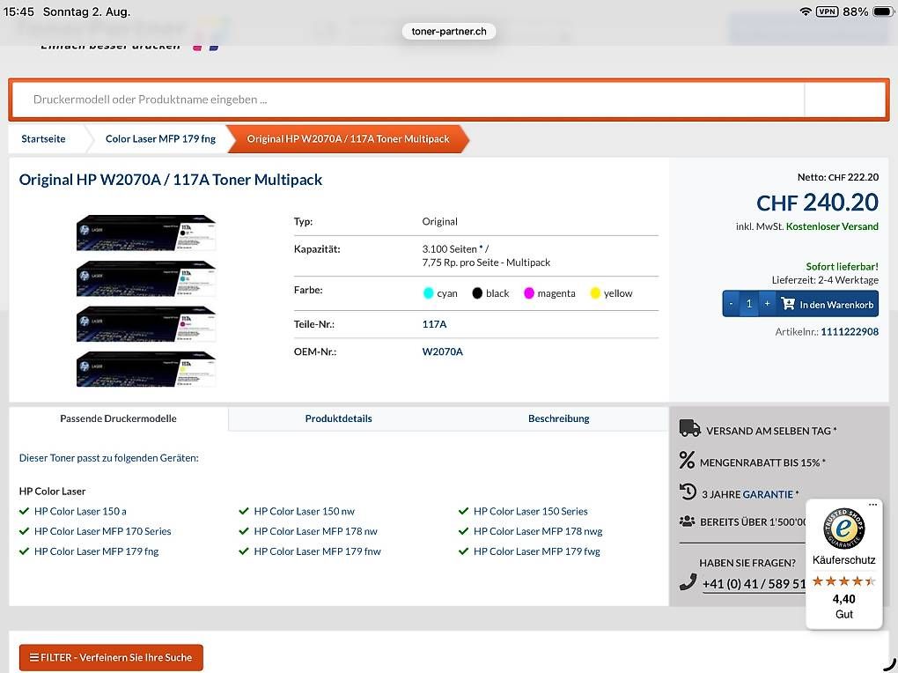Screen dimensions: 898x673
Task: Click the Original HP W2070A breadcrumb
Action: [x=349, y=138]
